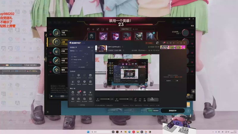Open settings gear in League client title bar
This screenshot has width=238, height=134.
click(x=189, y=19)
